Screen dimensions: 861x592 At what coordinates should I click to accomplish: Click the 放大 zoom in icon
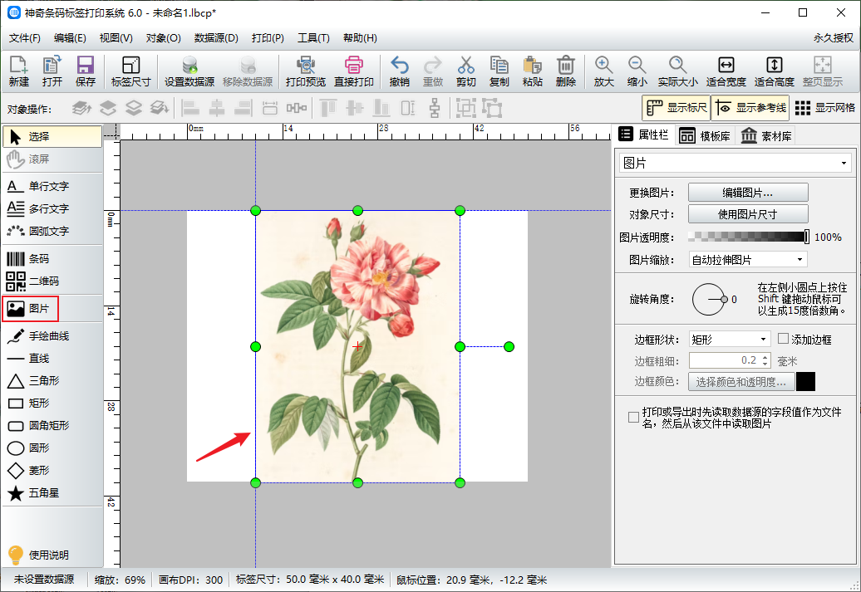[x=603, y=71]
